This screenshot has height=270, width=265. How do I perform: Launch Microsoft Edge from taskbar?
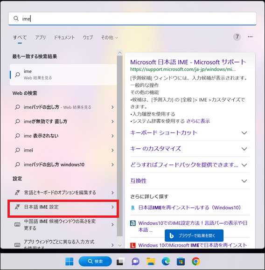coord(166,262)
